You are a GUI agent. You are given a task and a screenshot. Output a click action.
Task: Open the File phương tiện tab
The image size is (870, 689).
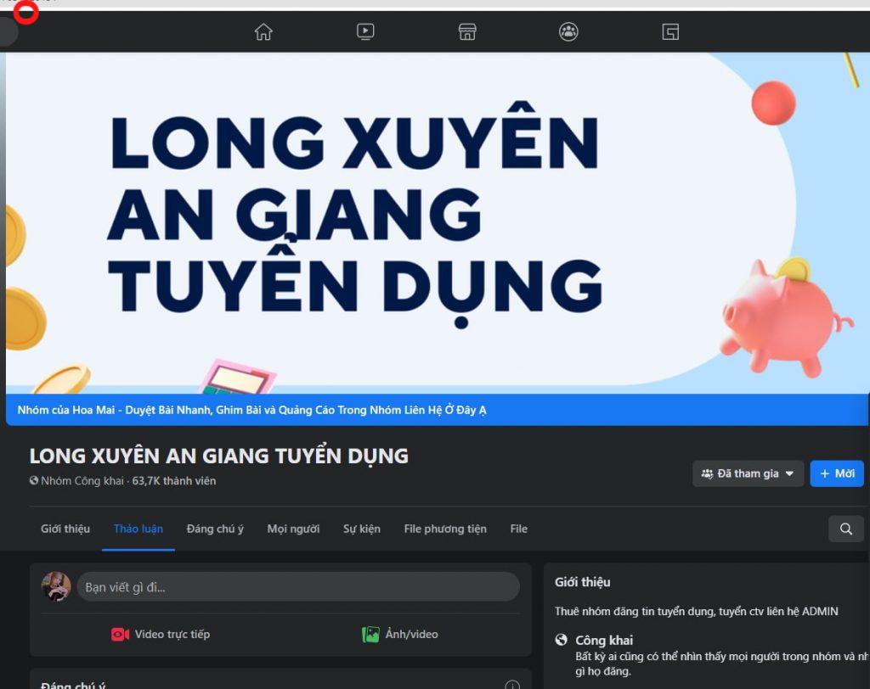pyautogui.click(x=445, y=529)
